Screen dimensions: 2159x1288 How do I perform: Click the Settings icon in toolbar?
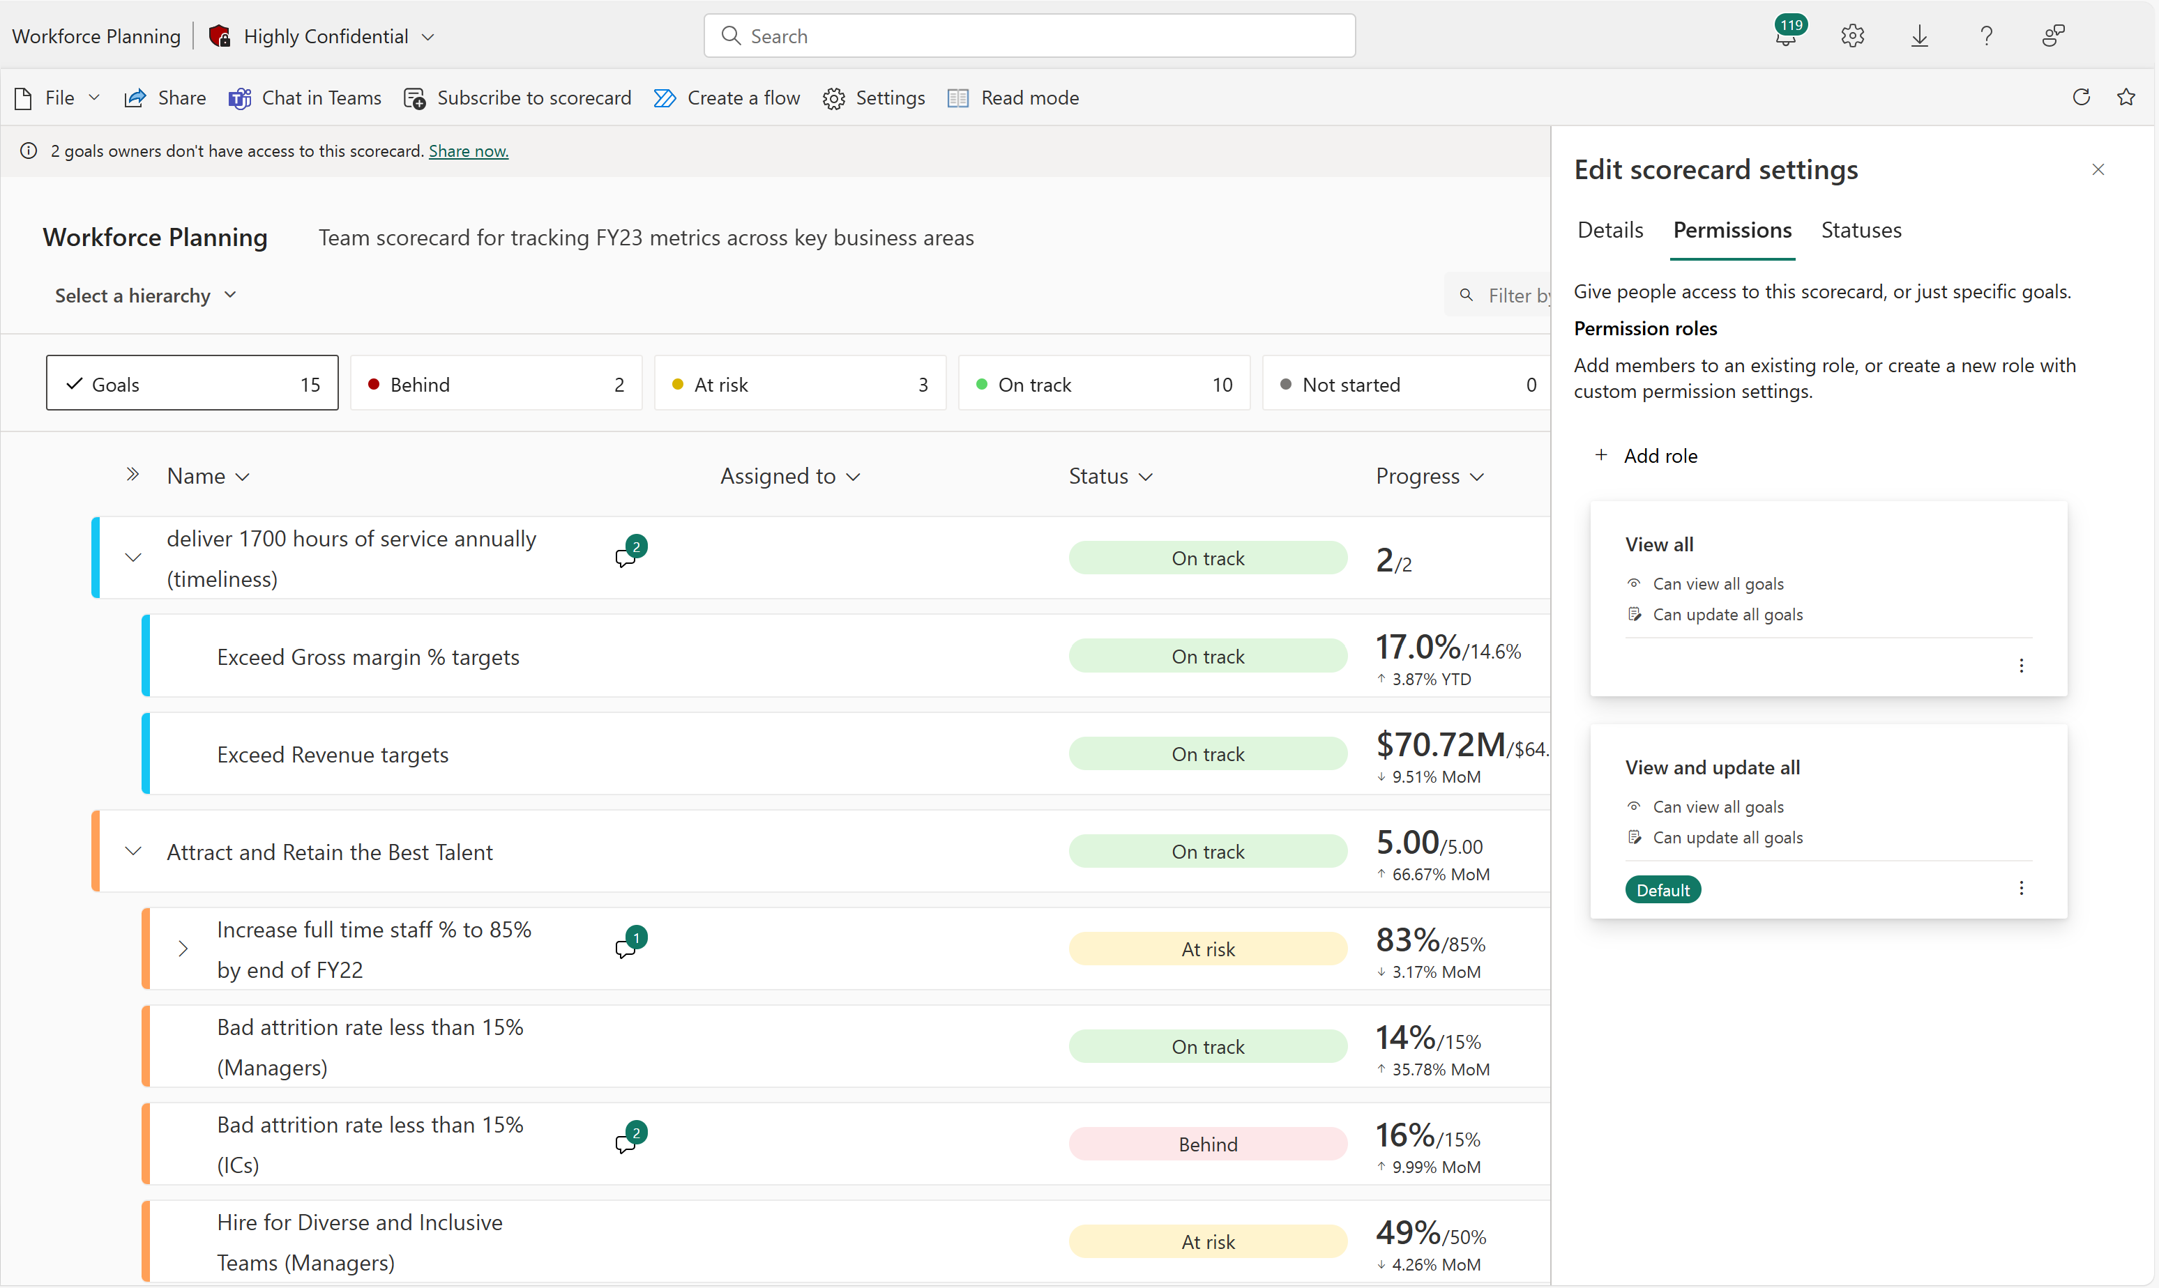834,98
